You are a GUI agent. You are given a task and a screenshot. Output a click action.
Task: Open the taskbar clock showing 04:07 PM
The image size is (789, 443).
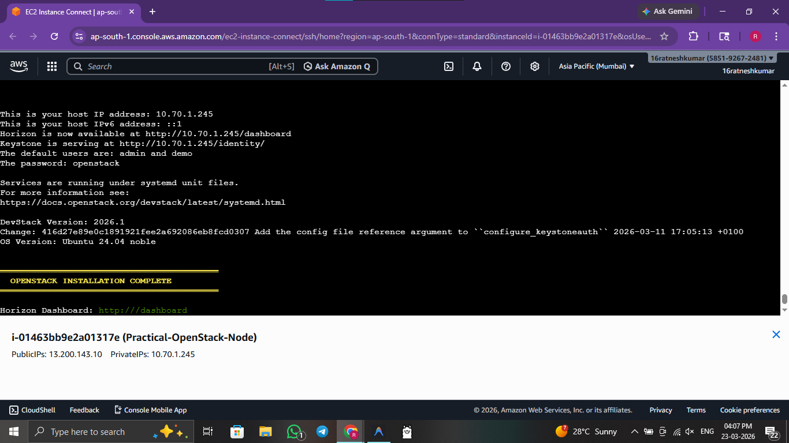pyautogui.click(x=738, y=431)
